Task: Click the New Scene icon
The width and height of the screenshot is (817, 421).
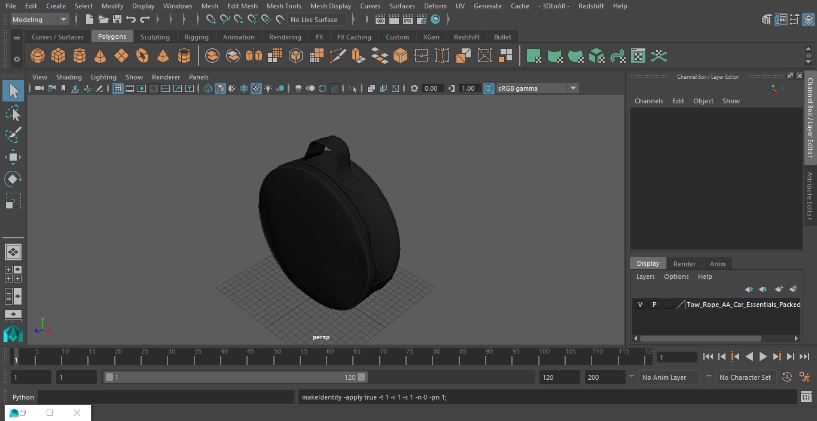Action: click(89, 20)
